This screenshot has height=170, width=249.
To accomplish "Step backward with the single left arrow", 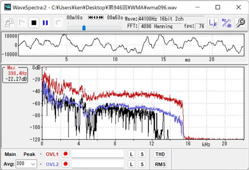I will coord(94,17).
